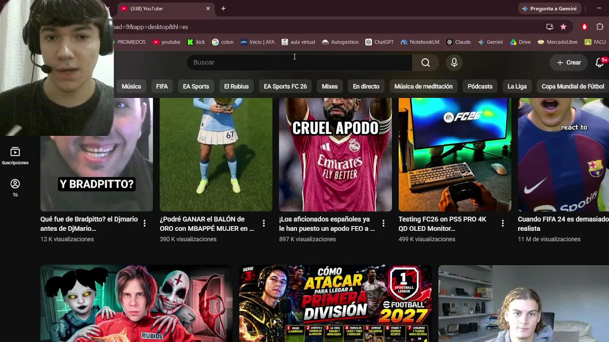Open options menu for Testing FC26 Short
The width and height of the screenshot is (609, 342).
[x=502, y=223]
